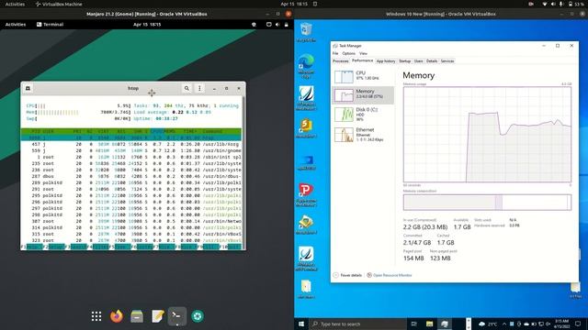Image resolution: width=588 pixels, height=330 pixels.
Task: Select the Ethernet entry in sidebar
Action: click(x=363, y=135)
